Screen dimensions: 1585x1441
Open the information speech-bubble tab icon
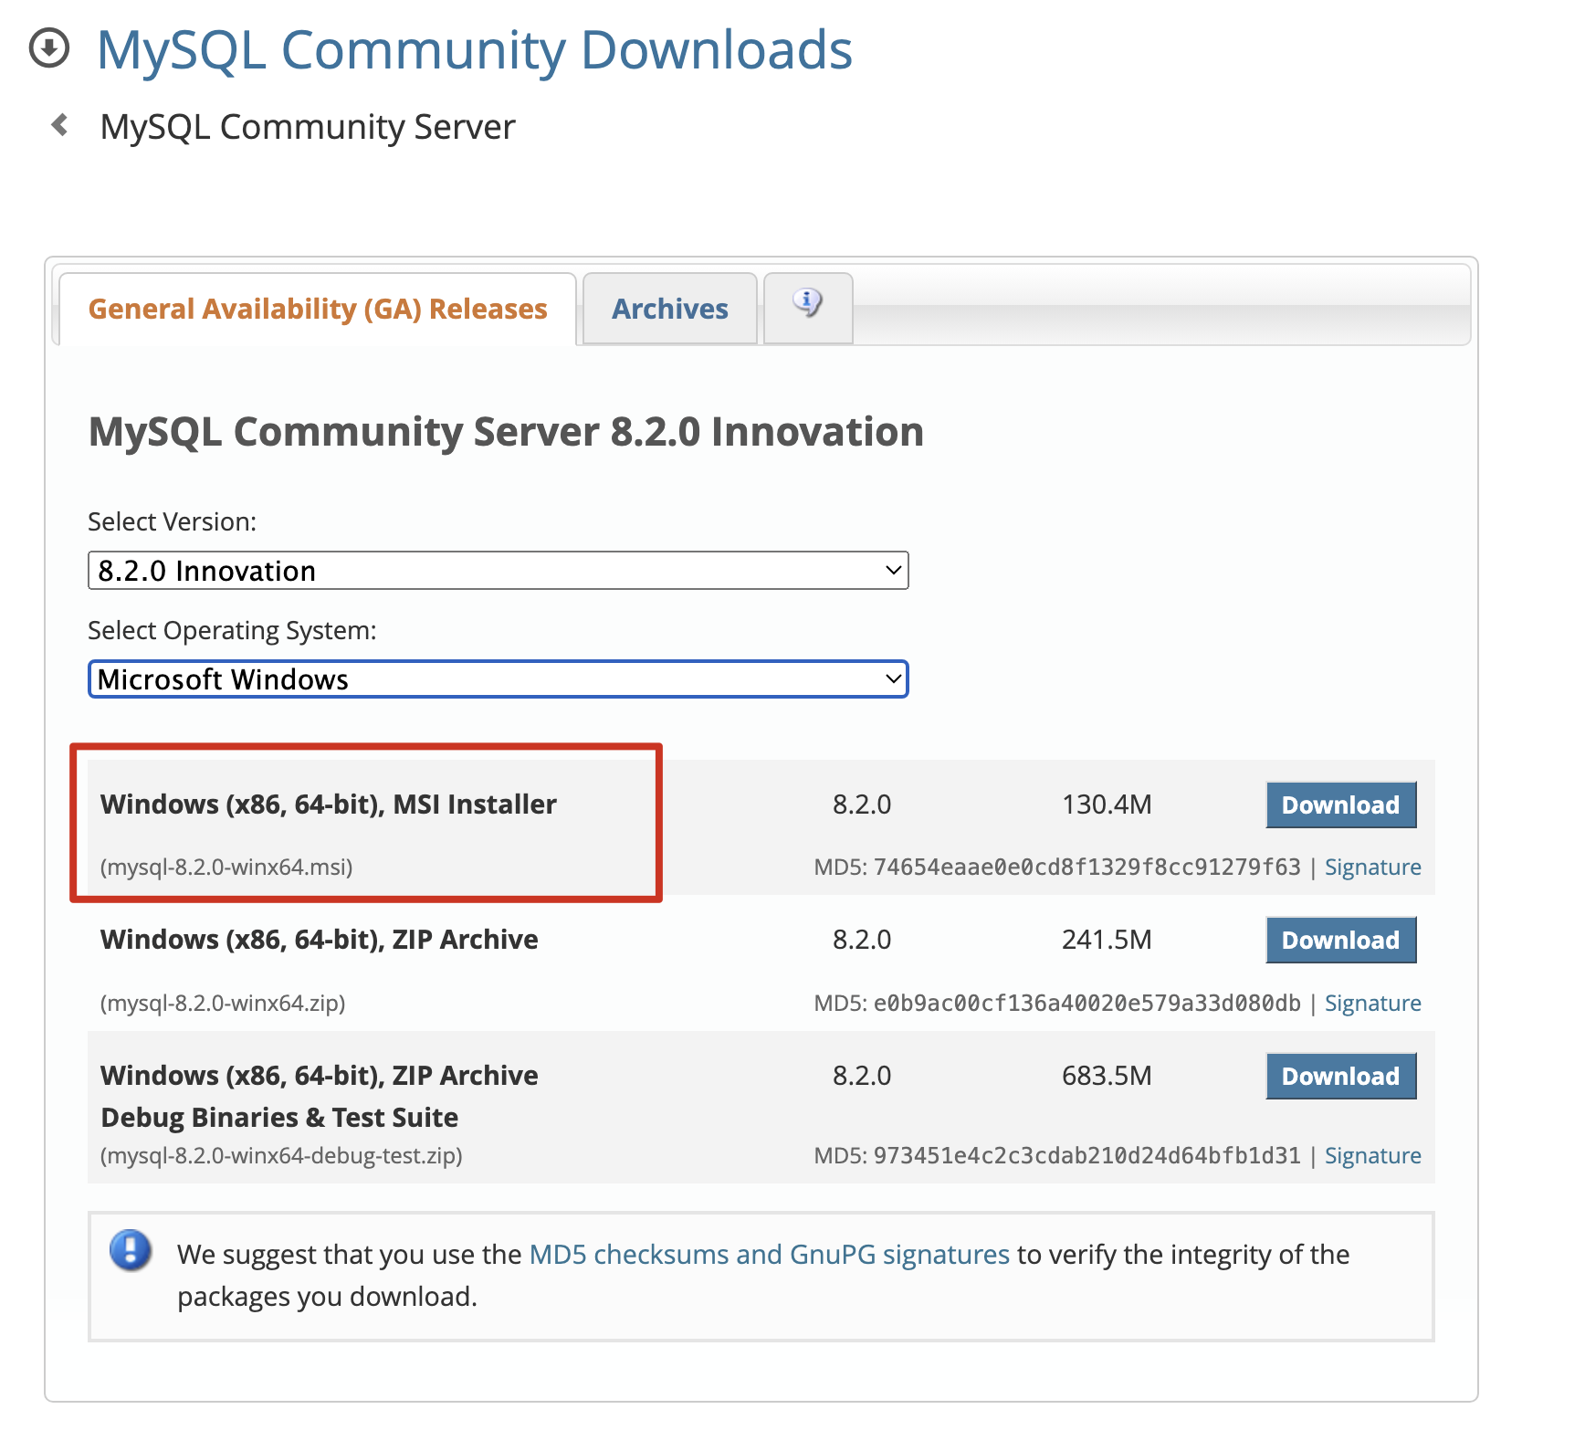pos(807,303)
